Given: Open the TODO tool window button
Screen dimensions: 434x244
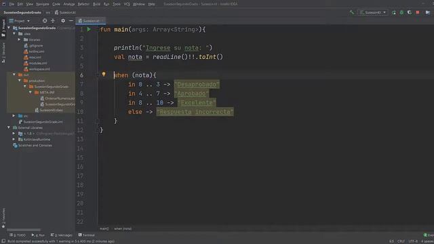Looking at the screenshot, I should click(x=18, y=235).
